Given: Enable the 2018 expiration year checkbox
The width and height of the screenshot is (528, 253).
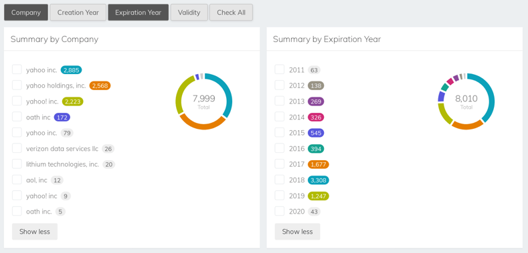Looking at the screenshot, I should [280, 180].
